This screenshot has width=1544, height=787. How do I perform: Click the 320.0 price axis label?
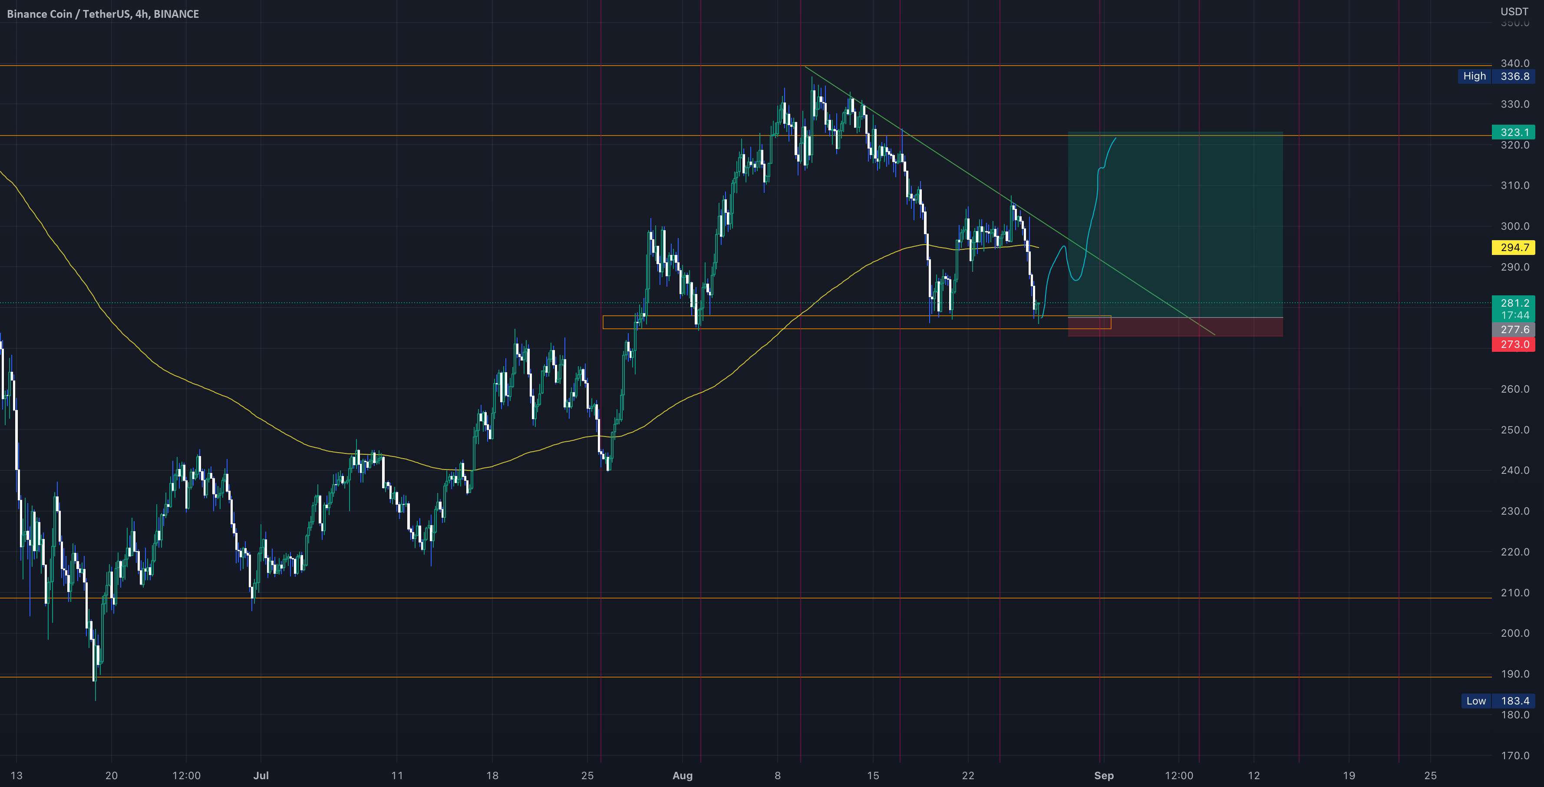[x=1514, y=145]
